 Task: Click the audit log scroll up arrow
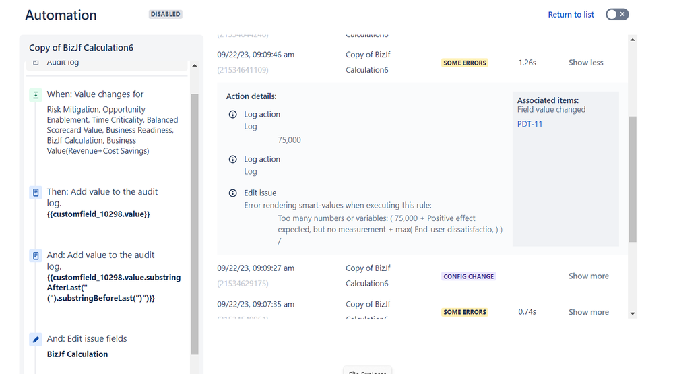pos(633,40)
